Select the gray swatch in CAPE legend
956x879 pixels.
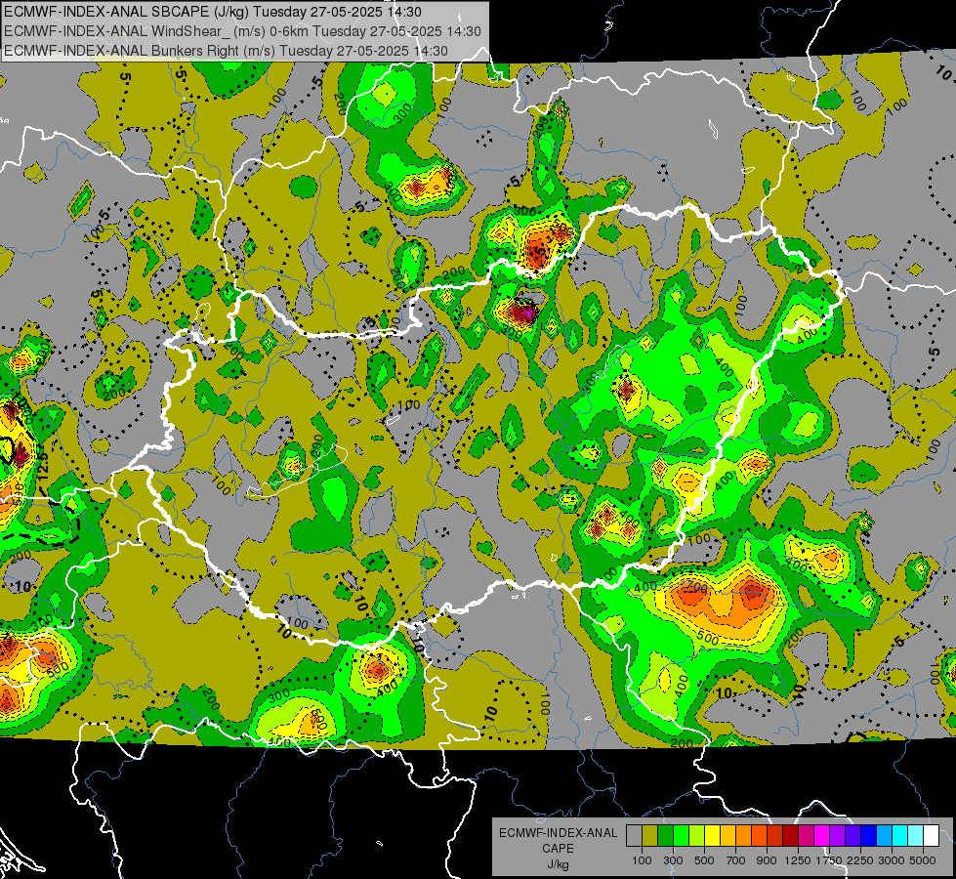pos(634,836)
